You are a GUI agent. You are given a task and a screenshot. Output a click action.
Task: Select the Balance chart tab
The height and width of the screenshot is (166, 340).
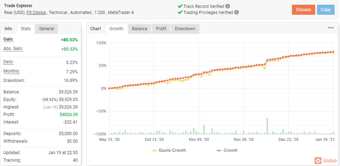pos(140,29)
